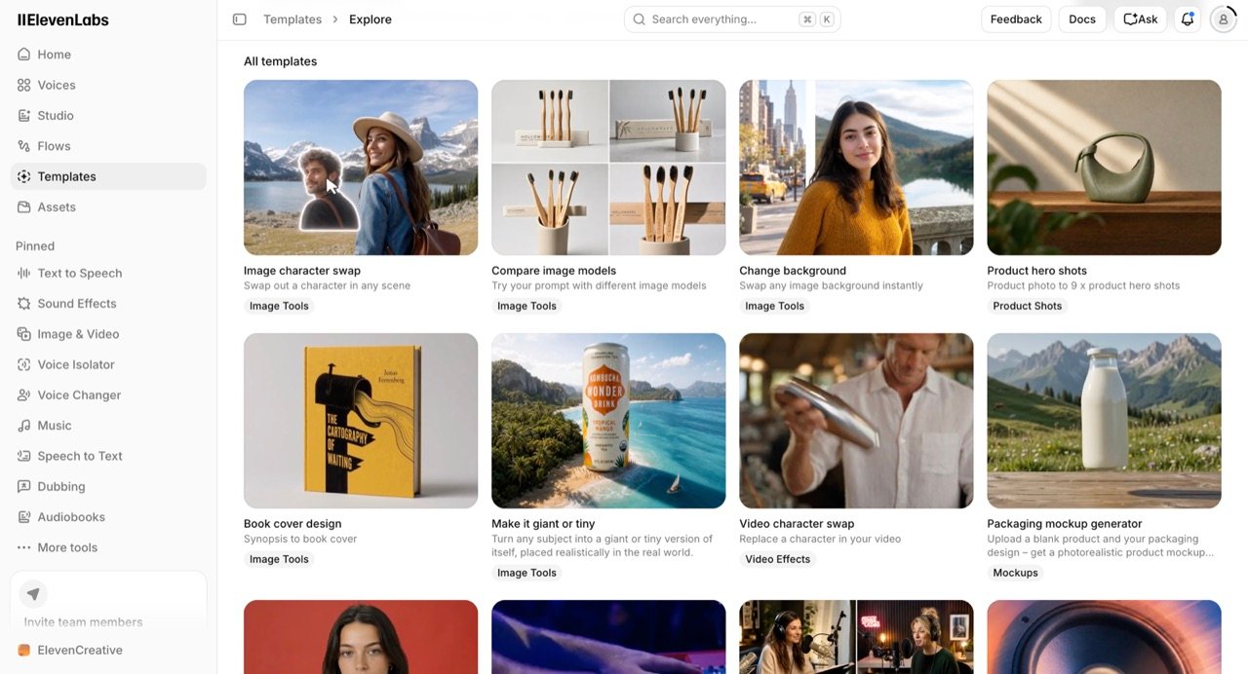Click 'Synopsis to book cover' description
This screenshot has height=674, width=1248.
300,539
